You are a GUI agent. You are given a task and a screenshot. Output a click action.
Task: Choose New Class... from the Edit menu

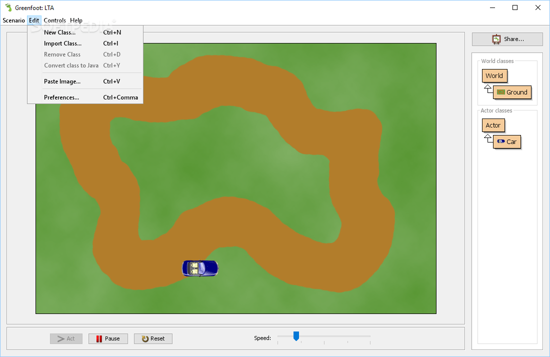60,32
